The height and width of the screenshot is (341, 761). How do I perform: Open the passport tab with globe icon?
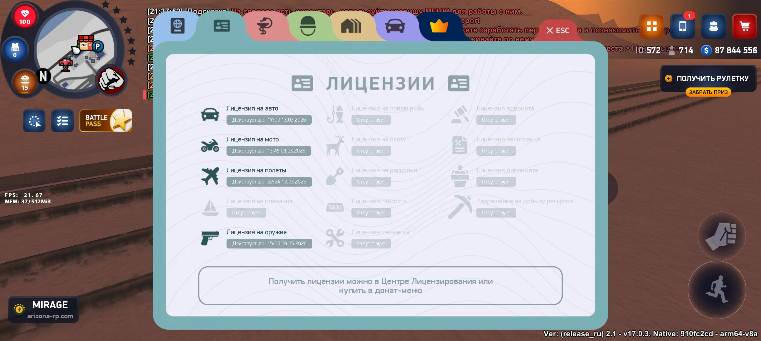coord(177,26)
